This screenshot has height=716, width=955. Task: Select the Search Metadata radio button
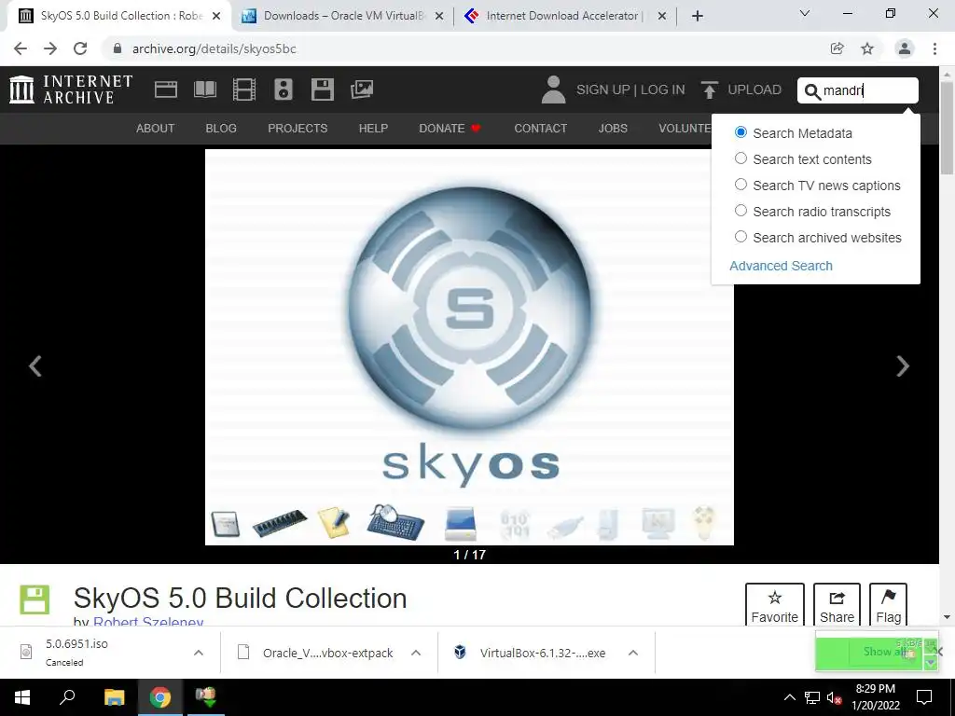point(740,132)
